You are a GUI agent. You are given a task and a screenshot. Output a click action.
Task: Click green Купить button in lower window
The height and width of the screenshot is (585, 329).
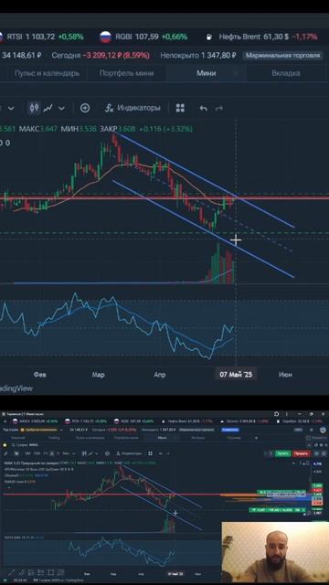click(283, 453)
